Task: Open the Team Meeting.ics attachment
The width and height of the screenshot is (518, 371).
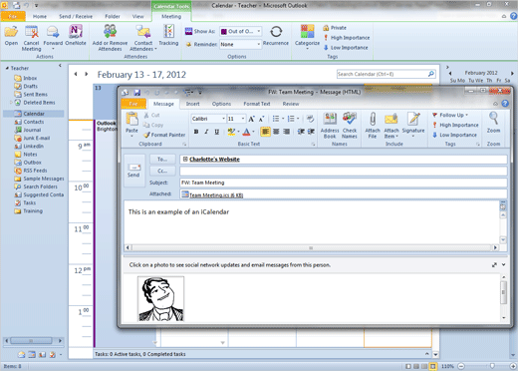Action: point(212,195)
